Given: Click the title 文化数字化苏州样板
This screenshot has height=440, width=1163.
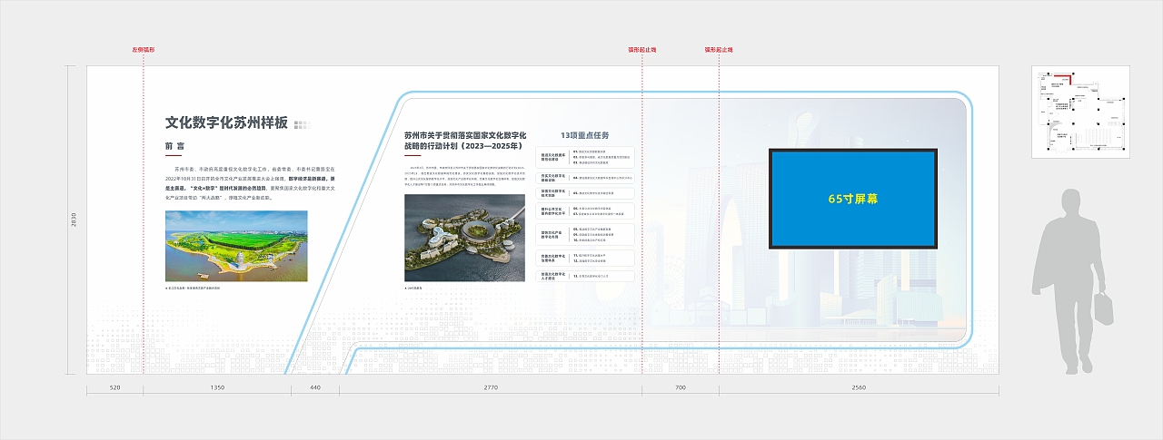Looking at the screenshot, I should (x=226, y=123).
